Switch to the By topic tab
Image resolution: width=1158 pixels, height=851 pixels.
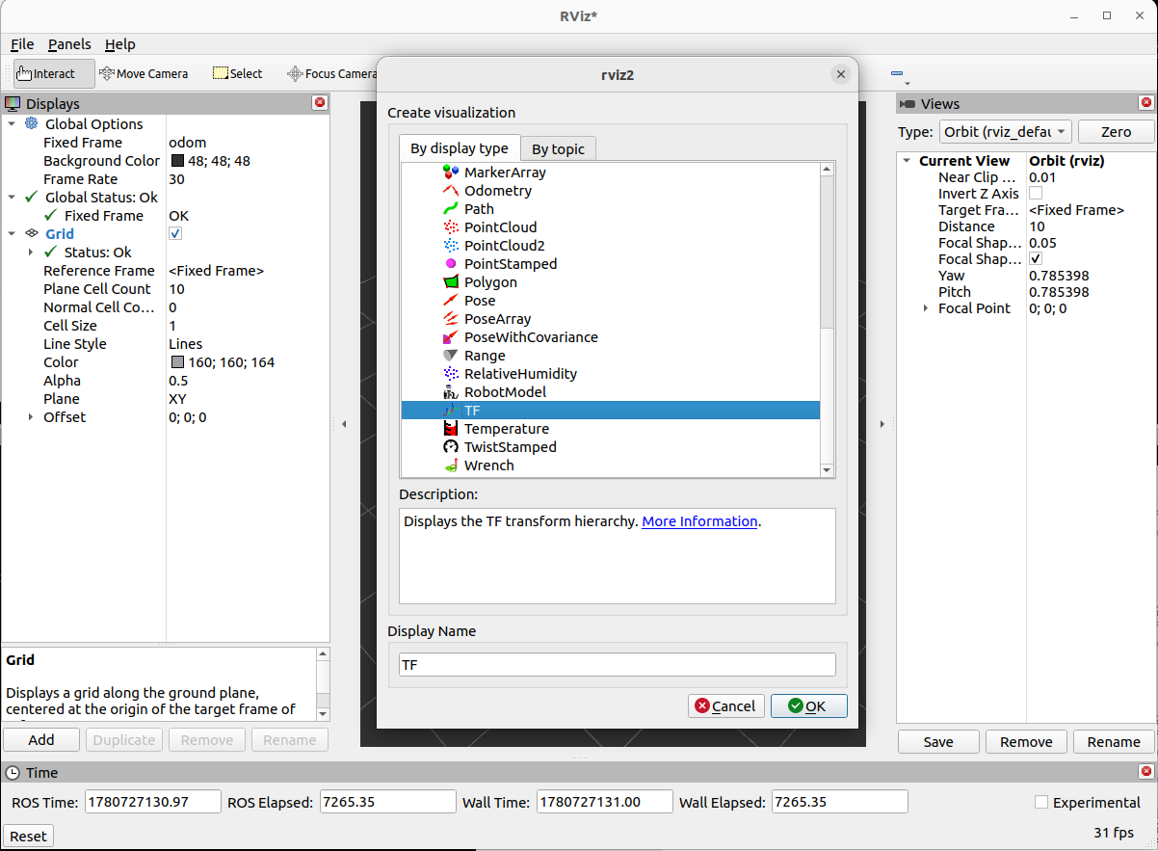point(559,149)
